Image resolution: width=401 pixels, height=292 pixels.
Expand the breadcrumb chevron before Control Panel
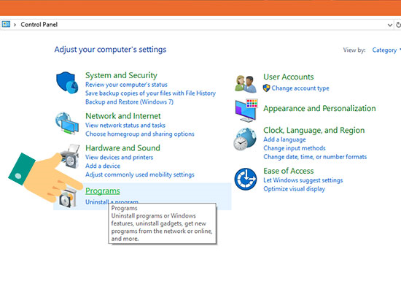pos(15,25)
